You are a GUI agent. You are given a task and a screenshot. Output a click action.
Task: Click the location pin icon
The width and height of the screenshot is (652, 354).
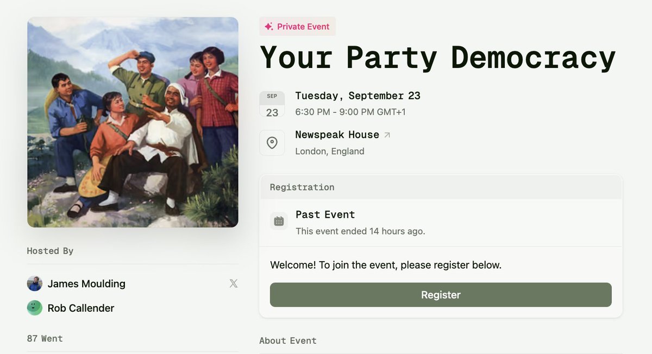point(272,143)
